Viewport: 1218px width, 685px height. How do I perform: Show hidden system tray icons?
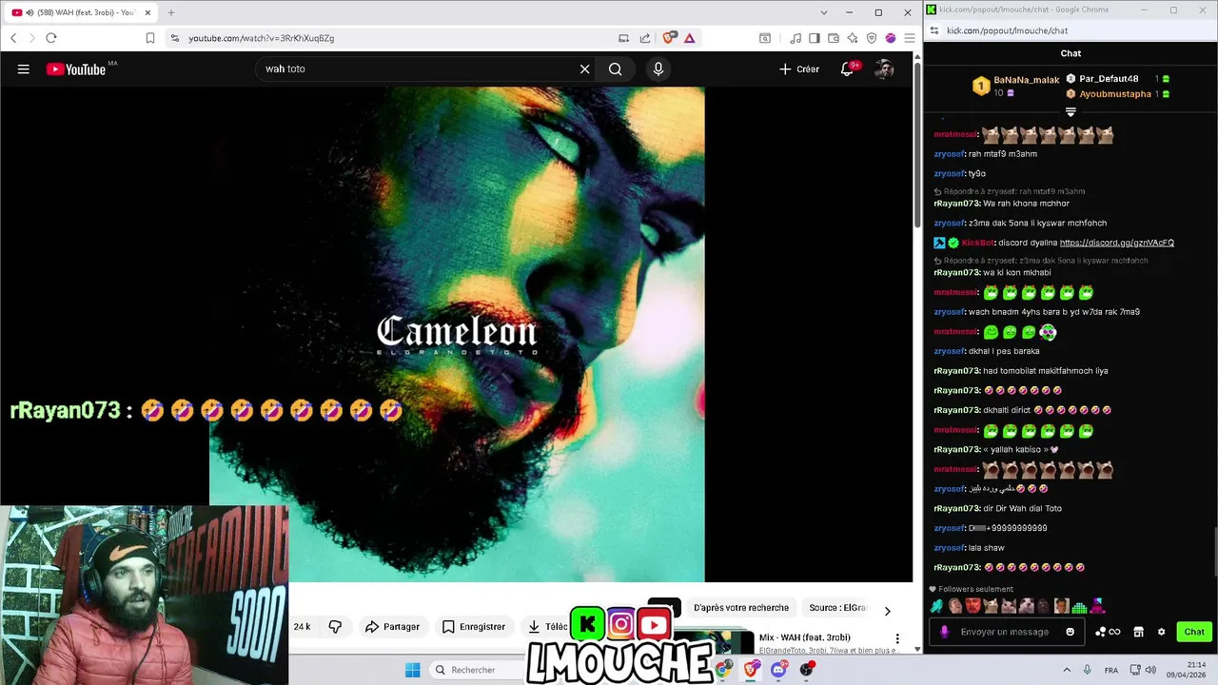click(x=1067, y=670)
